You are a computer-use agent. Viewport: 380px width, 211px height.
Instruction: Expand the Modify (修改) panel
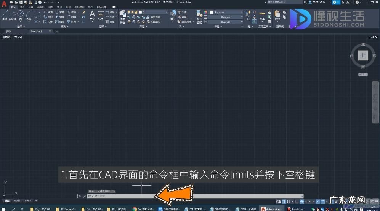64,27
